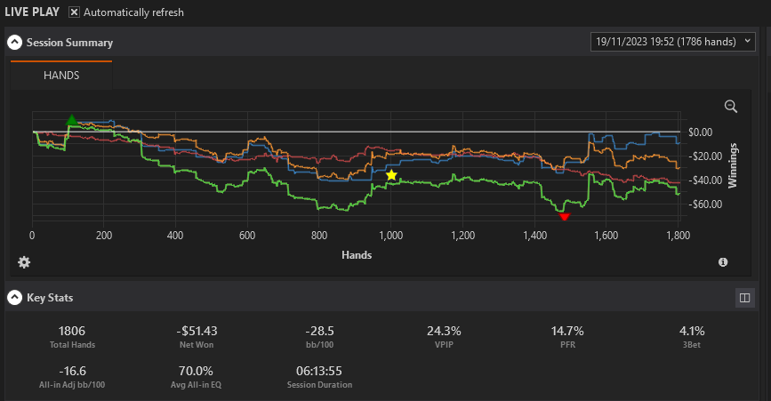Image resolution: width=771 pixels, height=401 pixels.
Task: Click the Session Duration 06:13:55 value
Action: pos(319,371)
